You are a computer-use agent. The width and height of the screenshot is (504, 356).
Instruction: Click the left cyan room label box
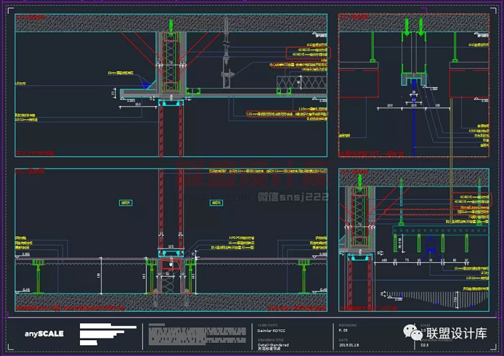pos(127,203)
